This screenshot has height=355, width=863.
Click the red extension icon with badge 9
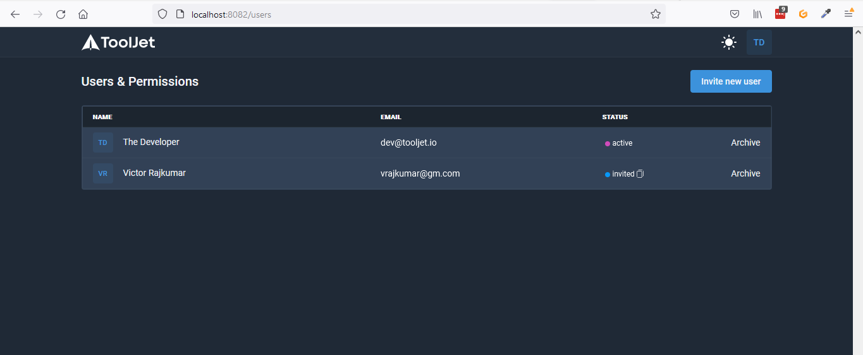coord(781,13)
